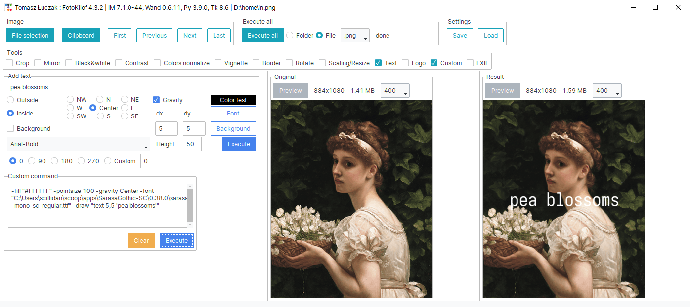This screenshot has height=307, width=690.
Task: Click the Custom command scrollbar
Action: click(x=190, y=205)
